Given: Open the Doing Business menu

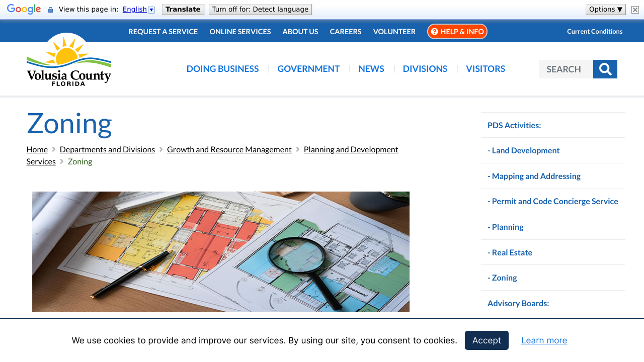Looking at the screenshot, I should pos(222,69).
